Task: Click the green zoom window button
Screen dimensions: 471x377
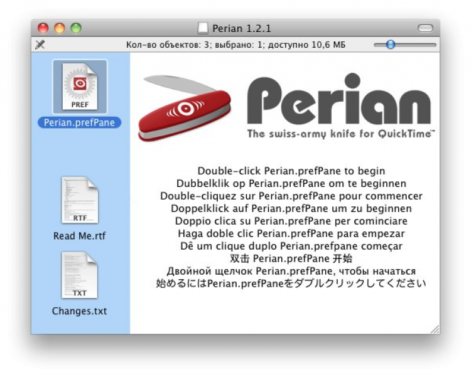Action: click(76, 28)
